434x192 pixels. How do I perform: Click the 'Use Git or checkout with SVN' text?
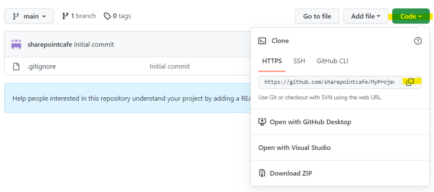pyautogui.click(x=320, y=98)
